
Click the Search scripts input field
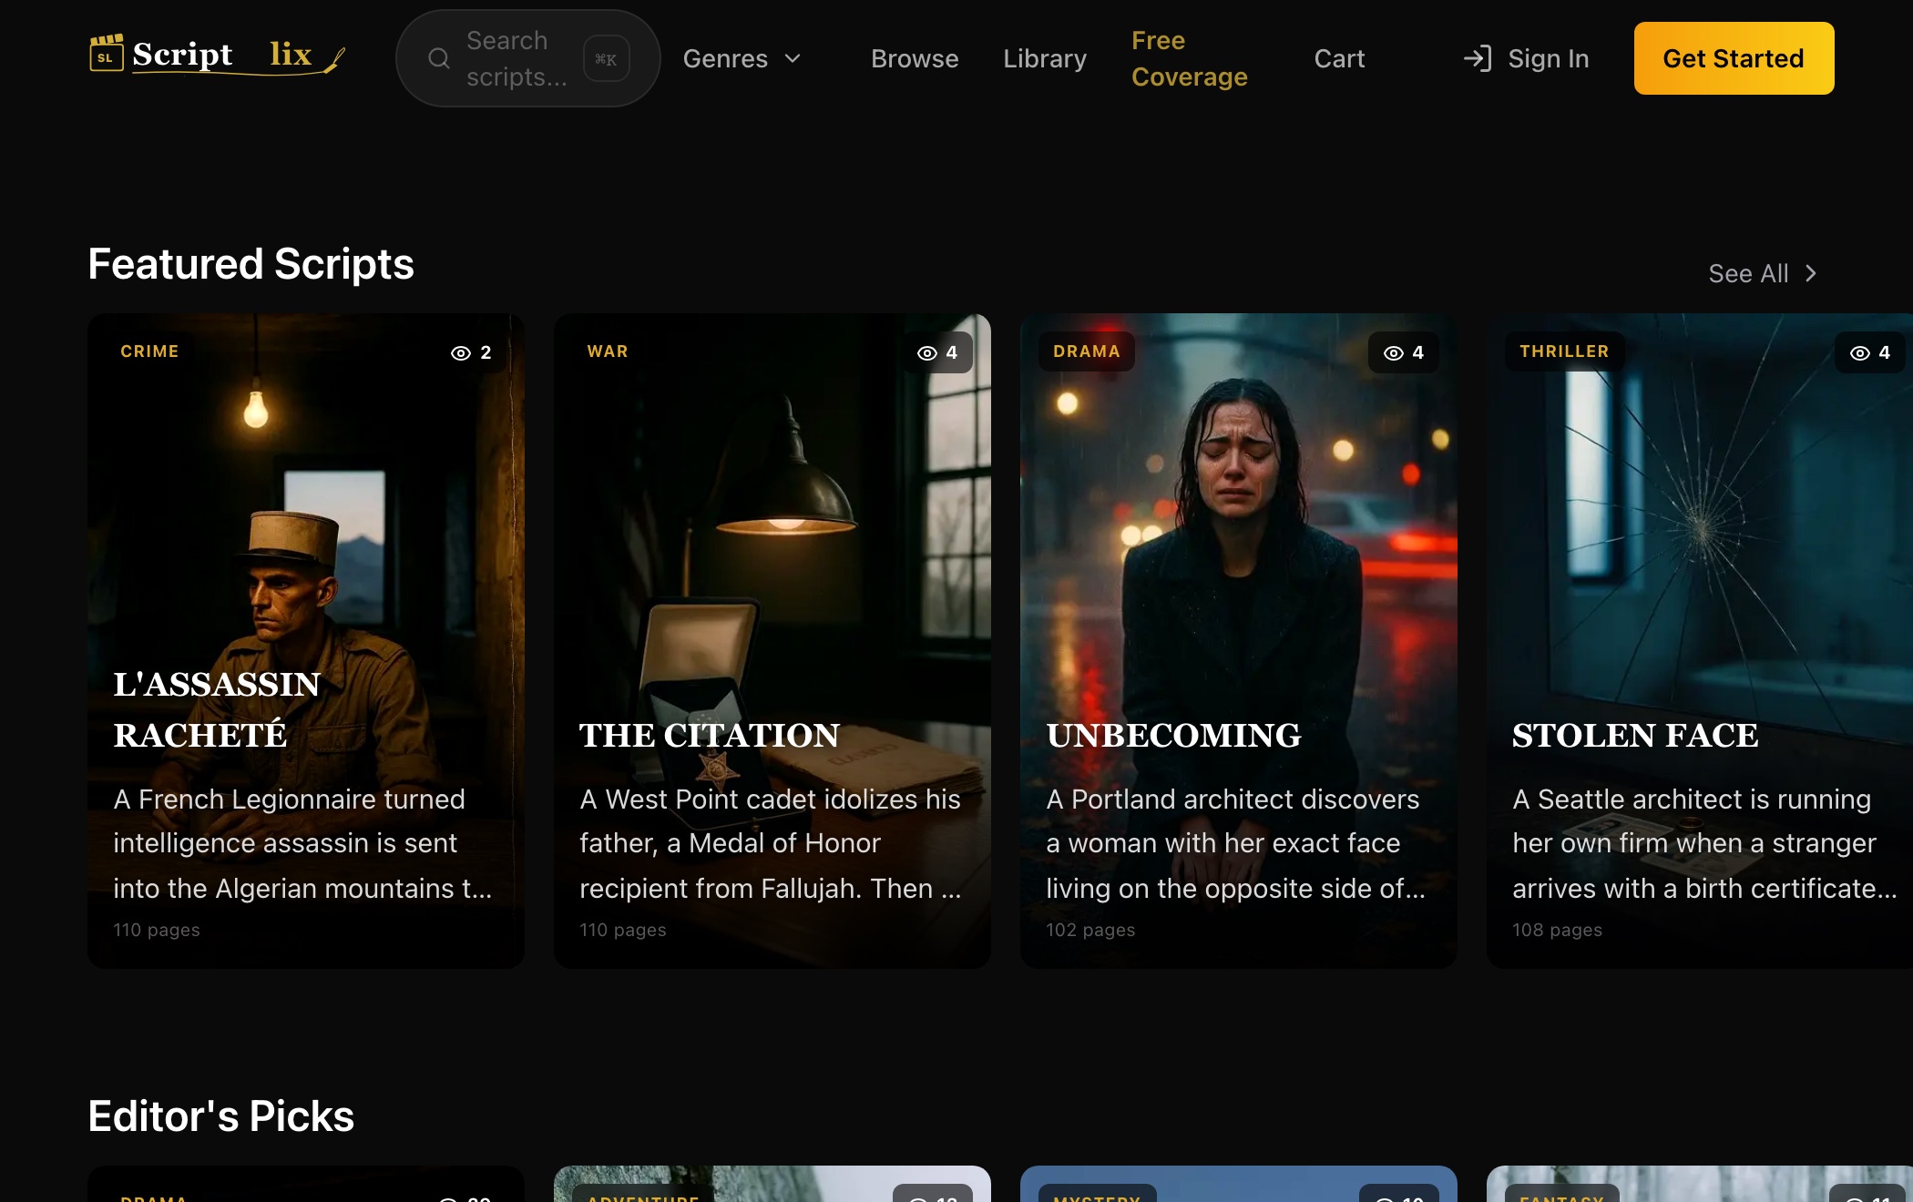527,58
